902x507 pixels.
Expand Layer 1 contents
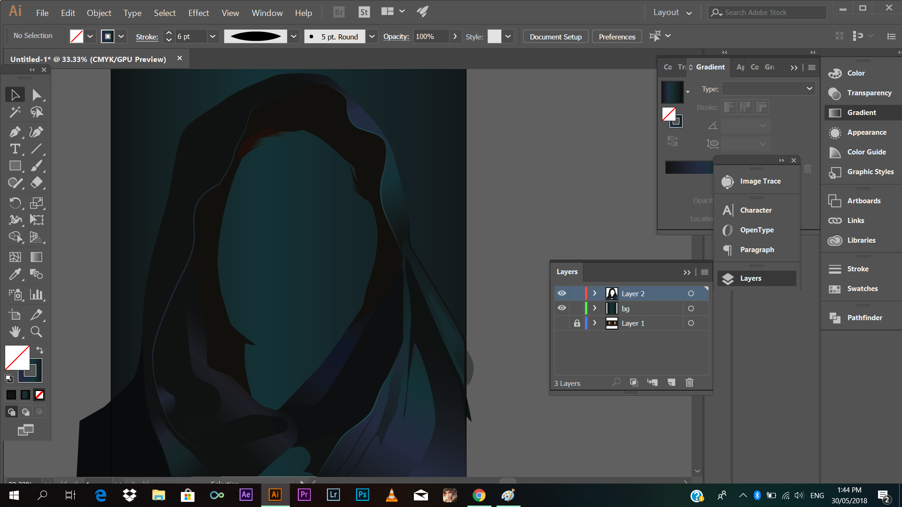click(x=594, y=323)
